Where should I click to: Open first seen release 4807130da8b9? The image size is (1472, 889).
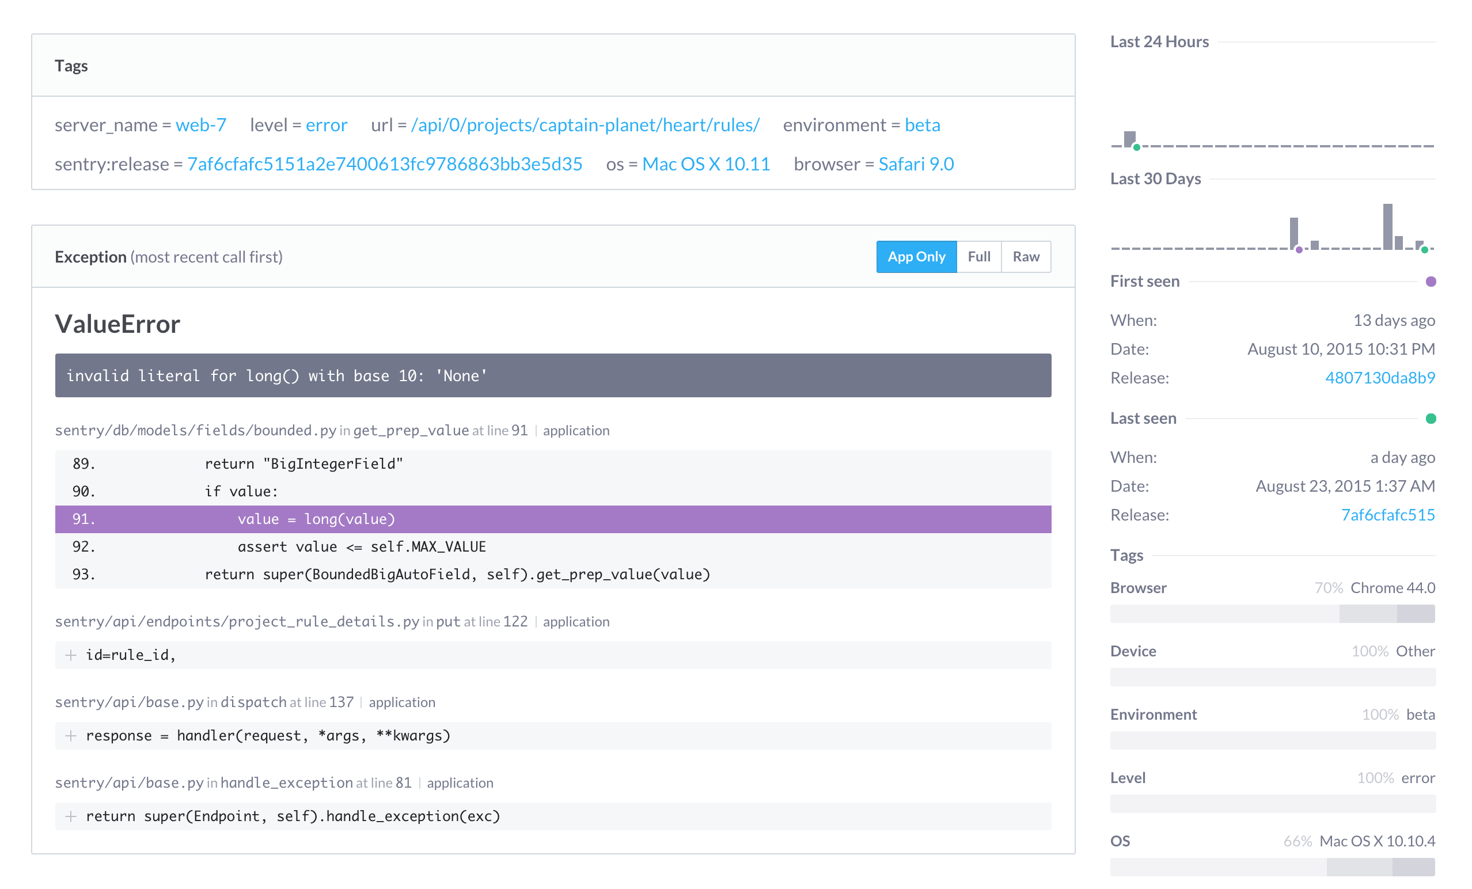[x=1379, y=378]
